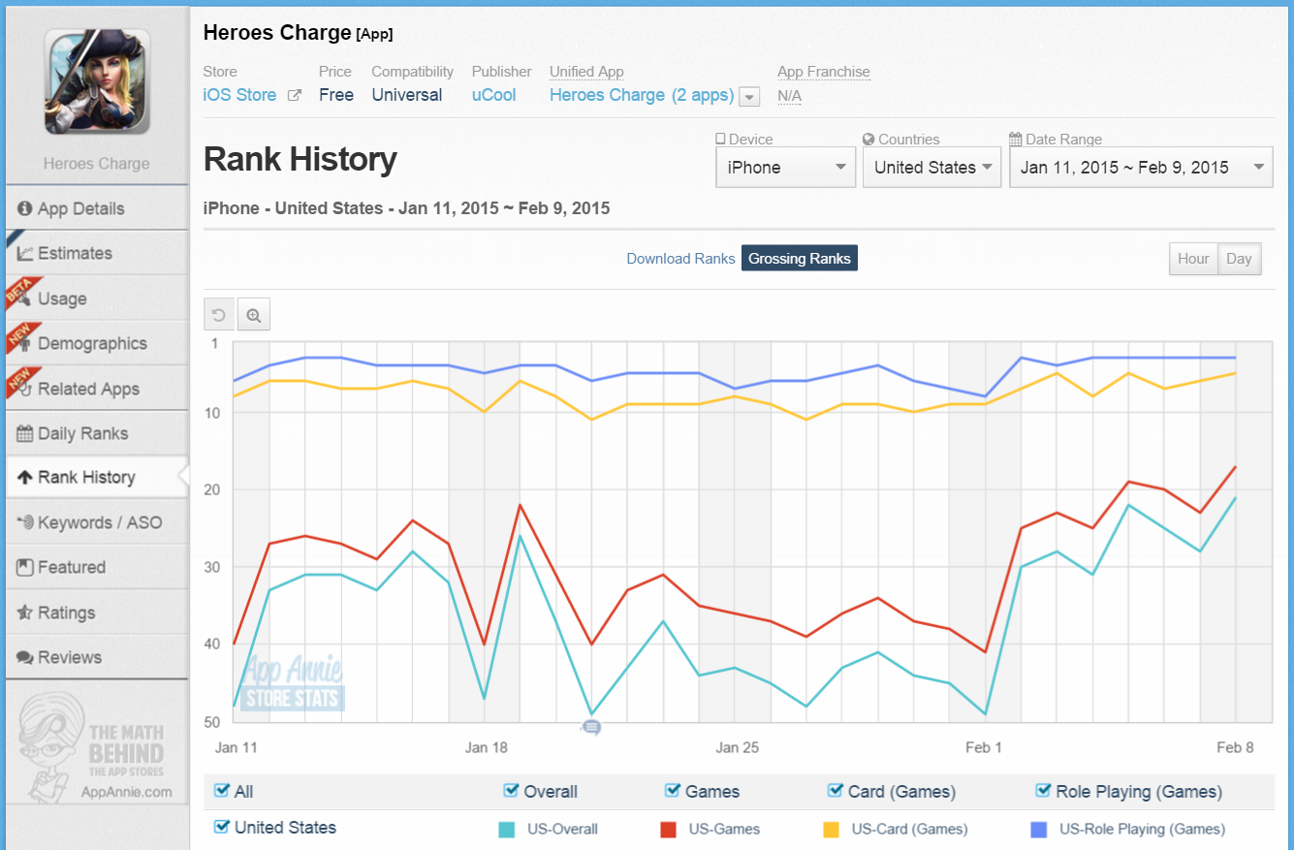The width and height of the screenshot is (1294, 850).
Task: Click the Jan 18 axis label
Action: [x=487, y=747]
